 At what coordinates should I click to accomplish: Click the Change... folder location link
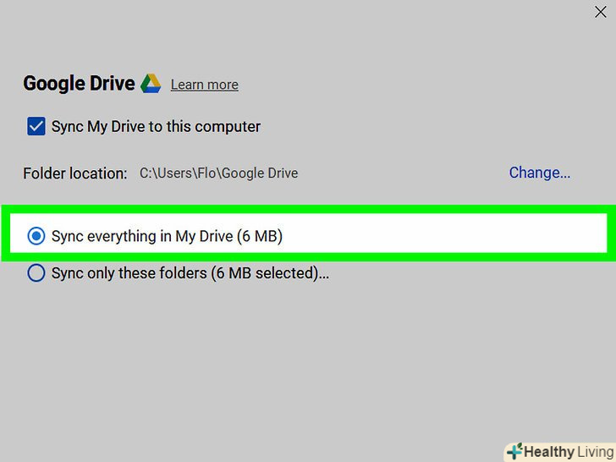pos(539,173)
